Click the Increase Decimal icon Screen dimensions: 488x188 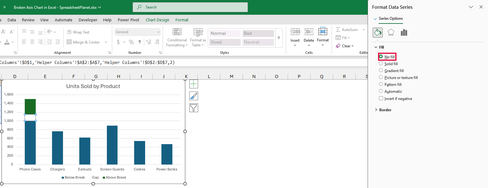pos(149,42)
